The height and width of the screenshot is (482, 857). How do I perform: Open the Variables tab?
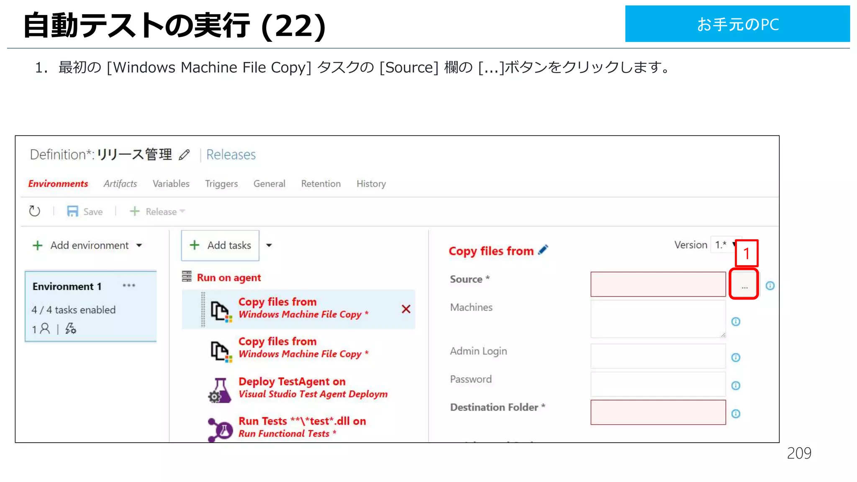tap(171, 184)
